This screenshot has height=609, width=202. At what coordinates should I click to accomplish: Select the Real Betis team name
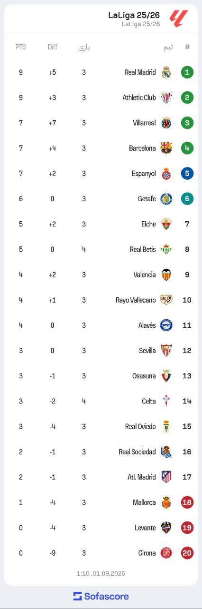[143, 249]
